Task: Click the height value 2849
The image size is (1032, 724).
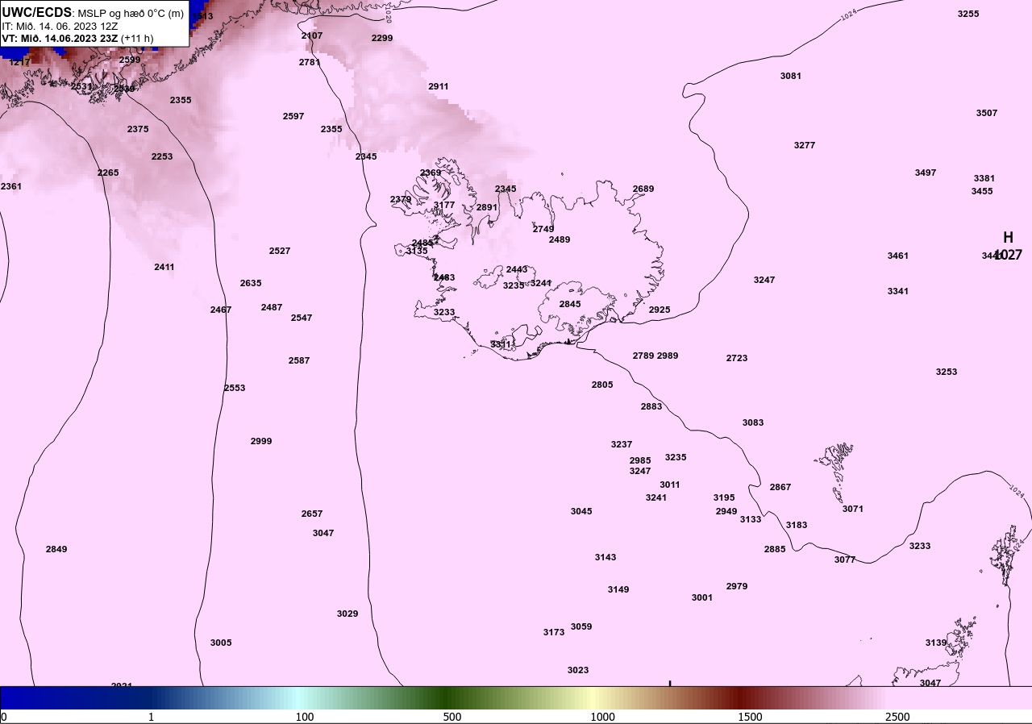Action: [56, 549]
